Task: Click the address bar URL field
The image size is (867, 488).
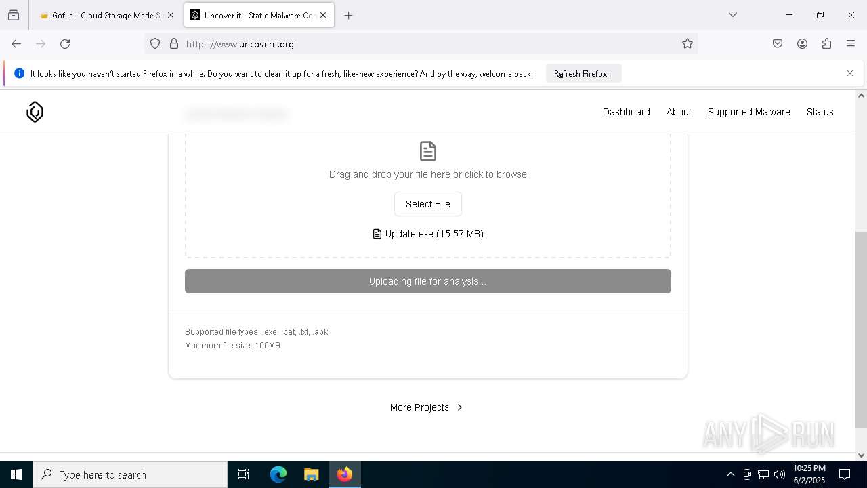Action: tap(420, 44)
